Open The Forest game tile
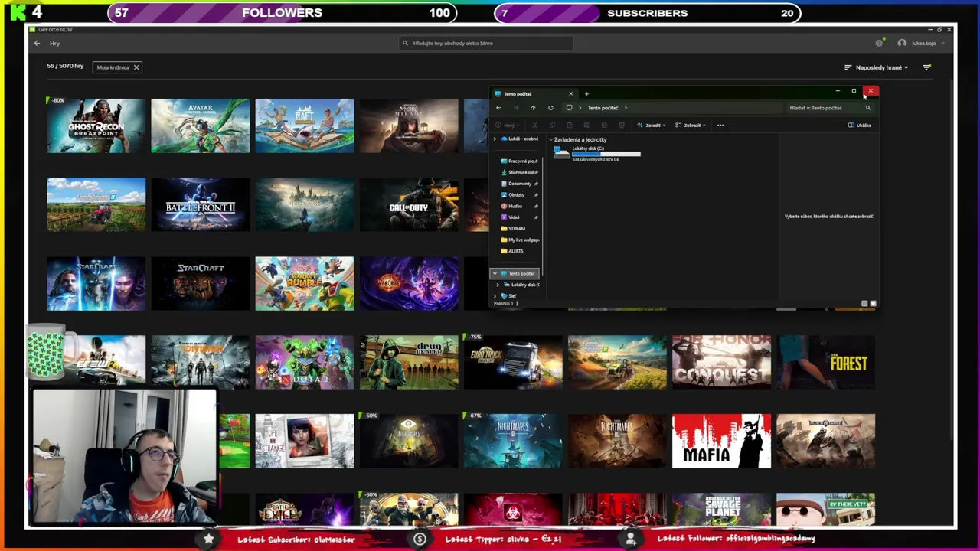980x551 pixels. point(825,362)
